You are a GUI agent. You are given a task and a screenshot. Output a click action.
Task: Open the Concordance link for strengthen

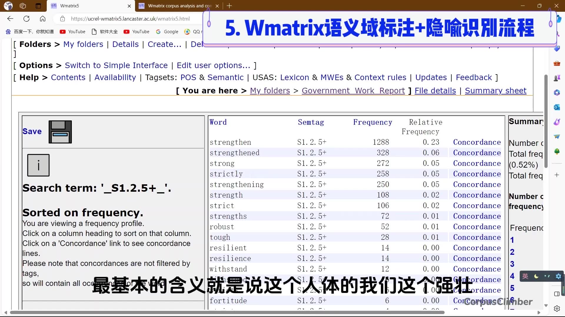(477, 142)
